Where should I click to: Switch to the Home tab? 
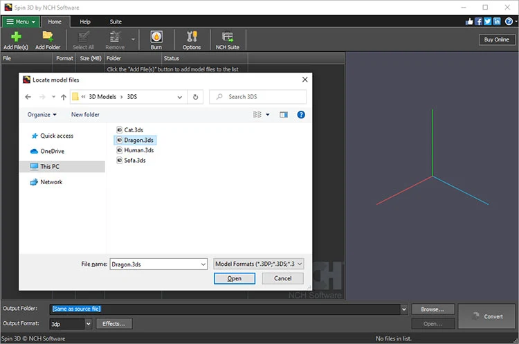pyautogui.click(x=55, y=22)
